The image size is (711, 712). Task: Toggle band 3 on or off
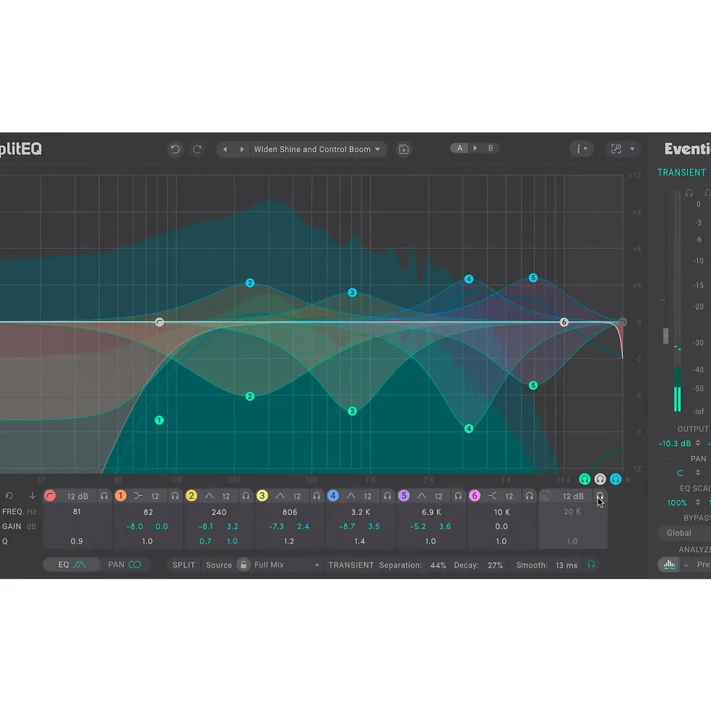[x=262, y=496]
